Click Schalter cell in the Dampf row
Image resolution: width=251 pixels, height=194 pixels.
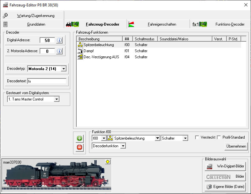[141, 51]
